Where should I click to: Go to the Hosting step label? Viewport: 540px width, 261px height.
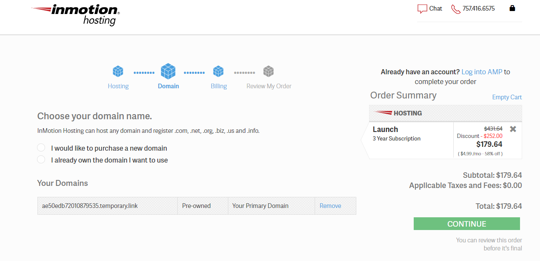coord(118,86)
